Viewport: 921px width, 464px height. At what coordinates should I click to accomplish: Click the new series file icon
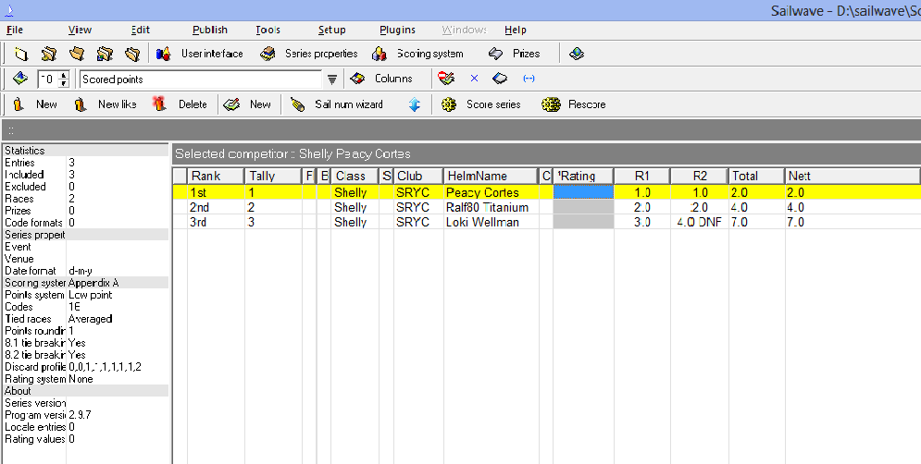point(20,54)
